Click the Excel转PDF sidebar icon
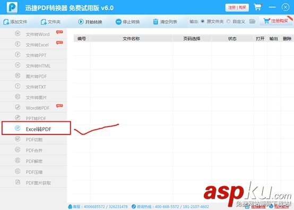The image size is (294, 210). coord(18,128)
